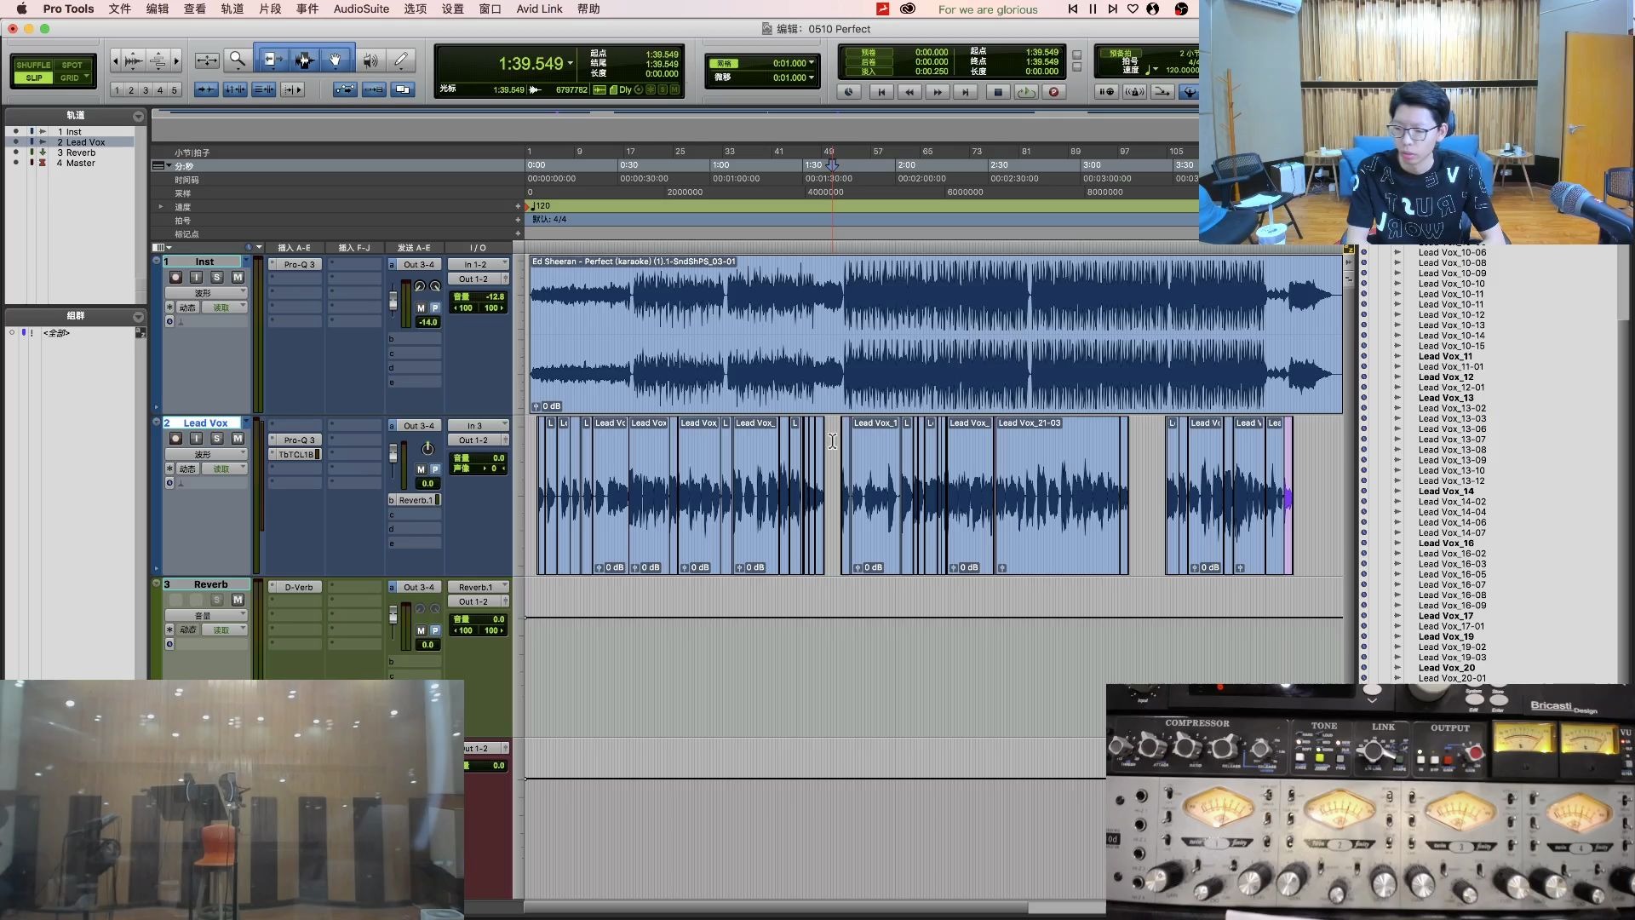The width and height of the screenshot is (1635, 920).
Task: Select the Pencil tool
Action: click(401, 60)
